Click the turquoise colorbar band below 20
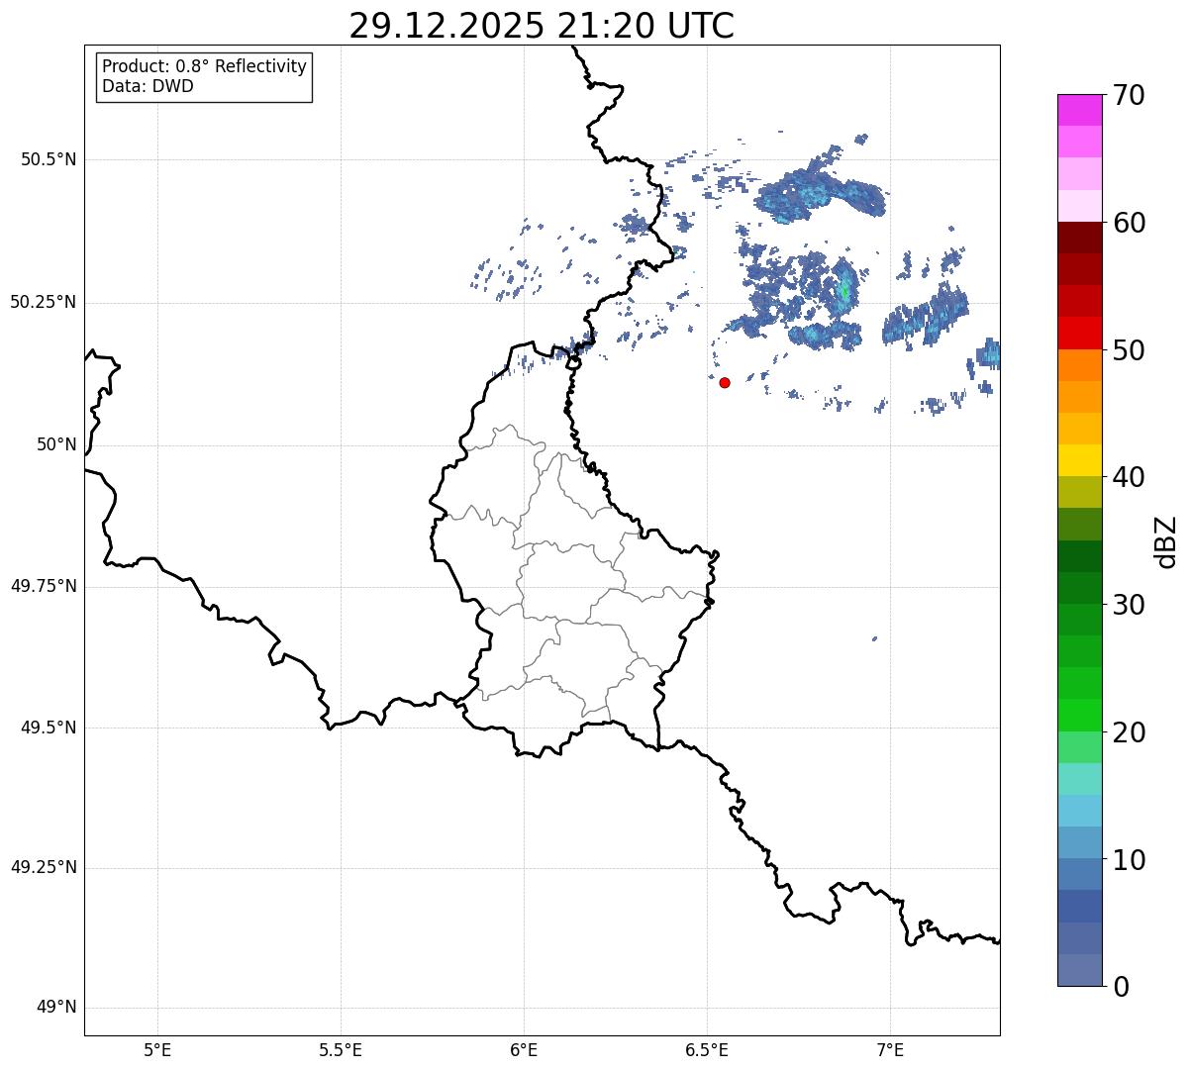 [x=1079, y=778]
